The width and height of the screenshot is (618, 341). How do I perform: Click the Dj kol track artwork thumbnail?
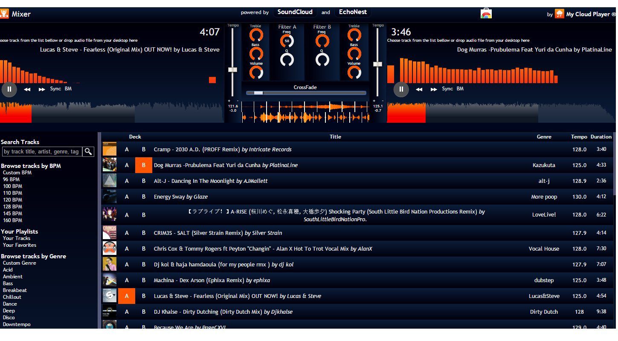110,265
